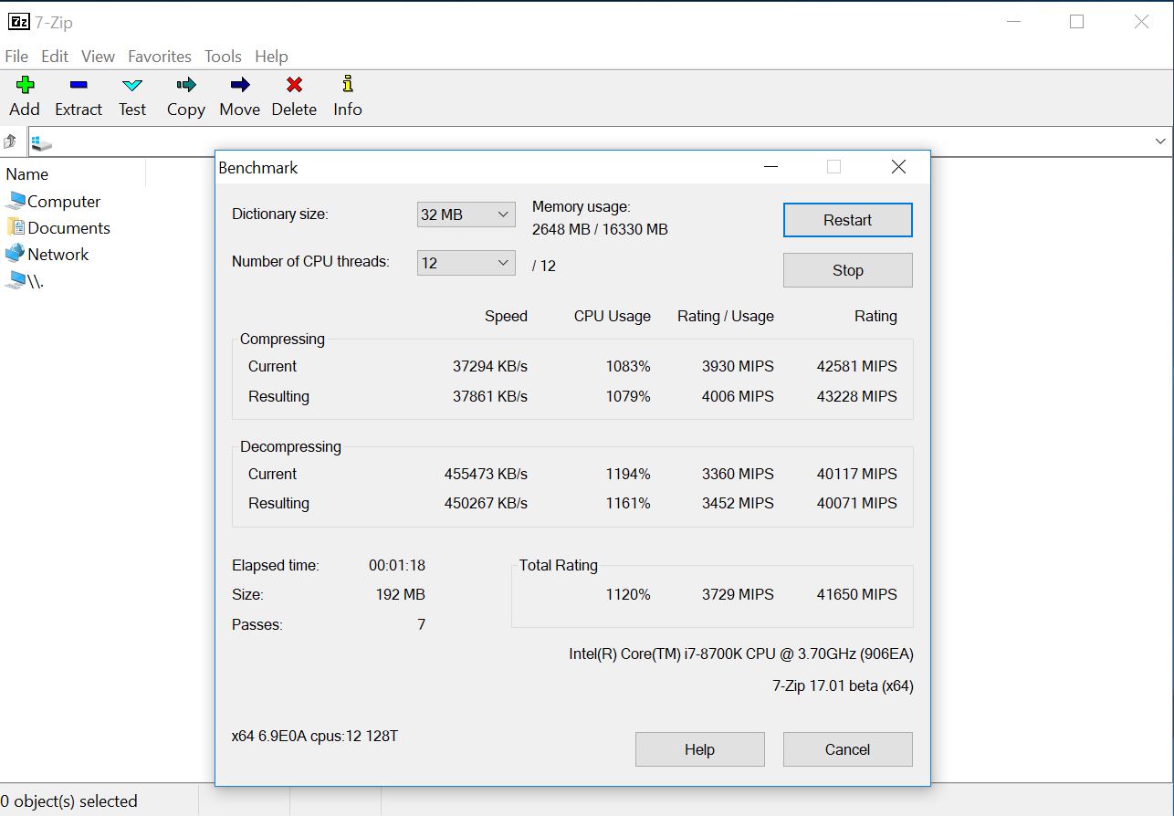Select the Documents folder item
Screen dimensions: 1174x816
coord(68,228)
